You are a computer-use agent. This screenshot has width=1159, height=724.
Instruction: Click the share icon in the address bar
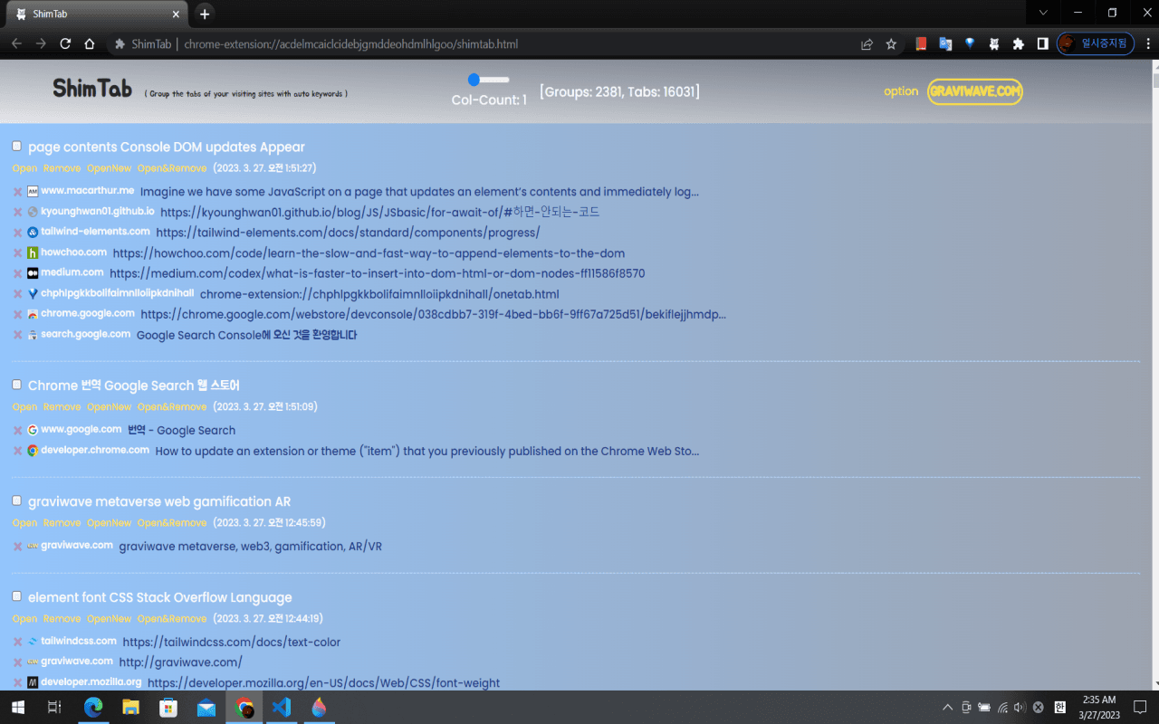(867, 43)
